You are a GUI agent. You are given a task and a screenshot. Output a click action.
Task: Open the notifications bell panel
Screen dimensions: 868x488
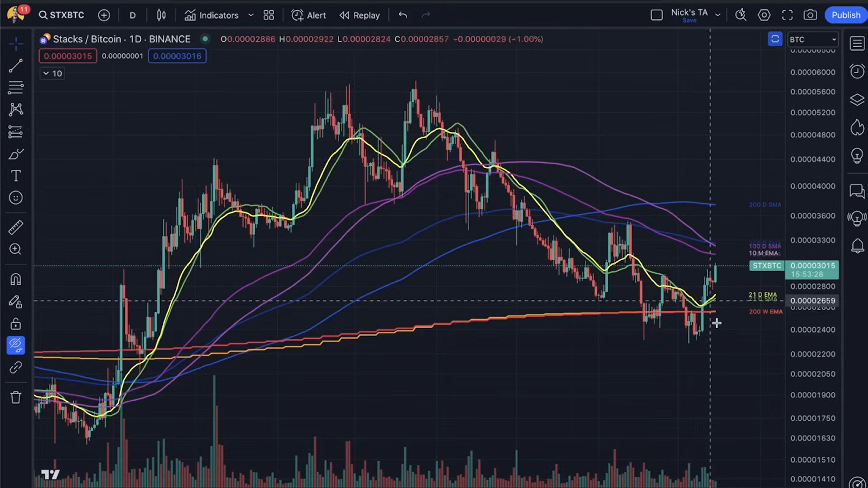click(x=857, y=246)
